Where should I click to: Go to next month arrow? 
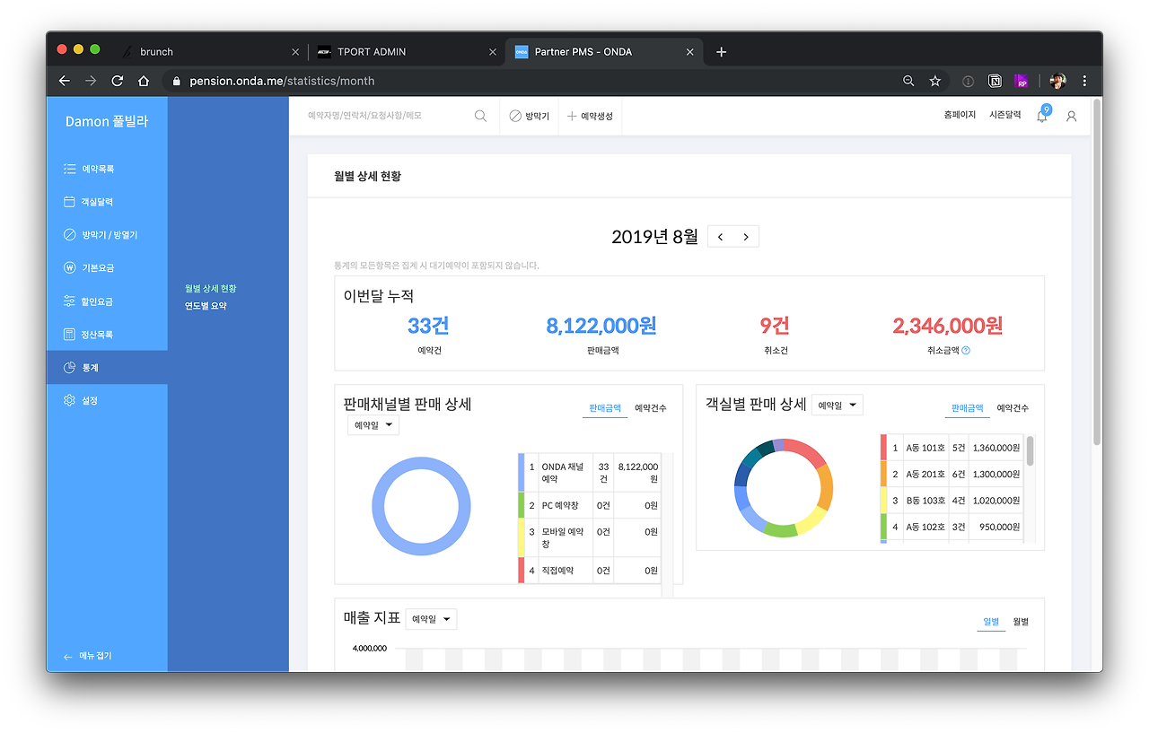pyautogui.click(x=746, y=237)
